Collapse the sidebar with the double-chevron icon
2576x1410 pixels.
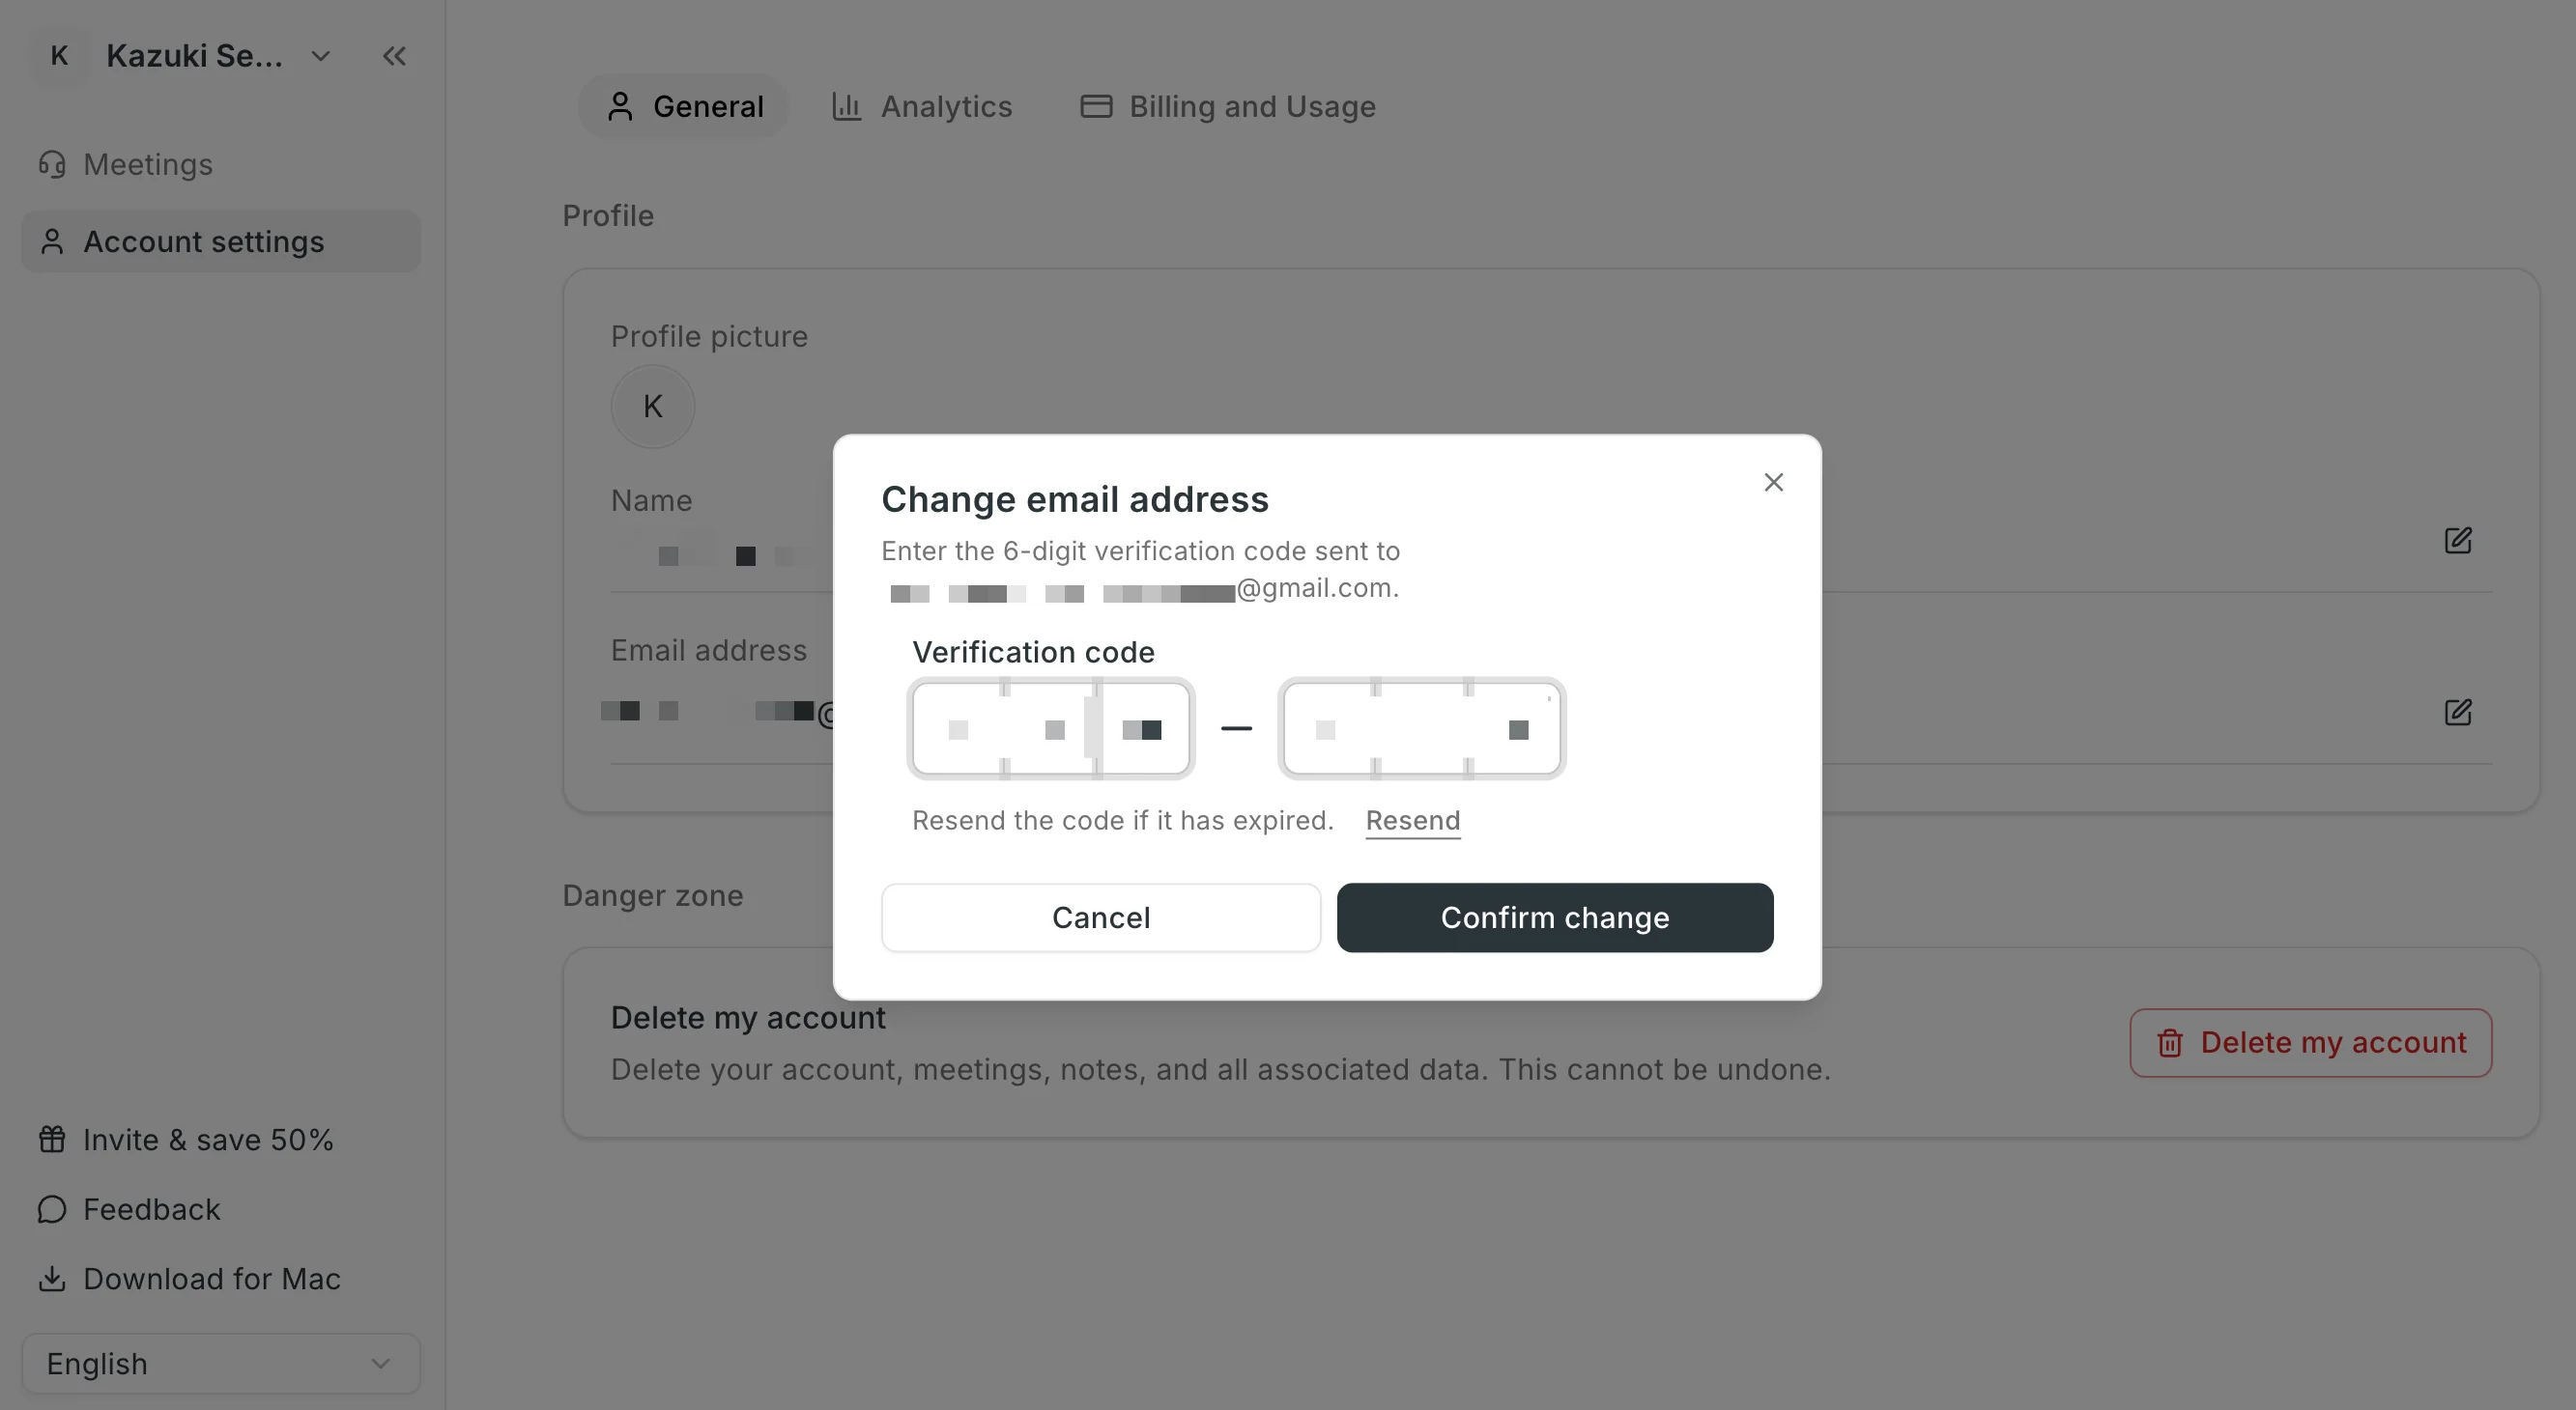click(394, 56)
